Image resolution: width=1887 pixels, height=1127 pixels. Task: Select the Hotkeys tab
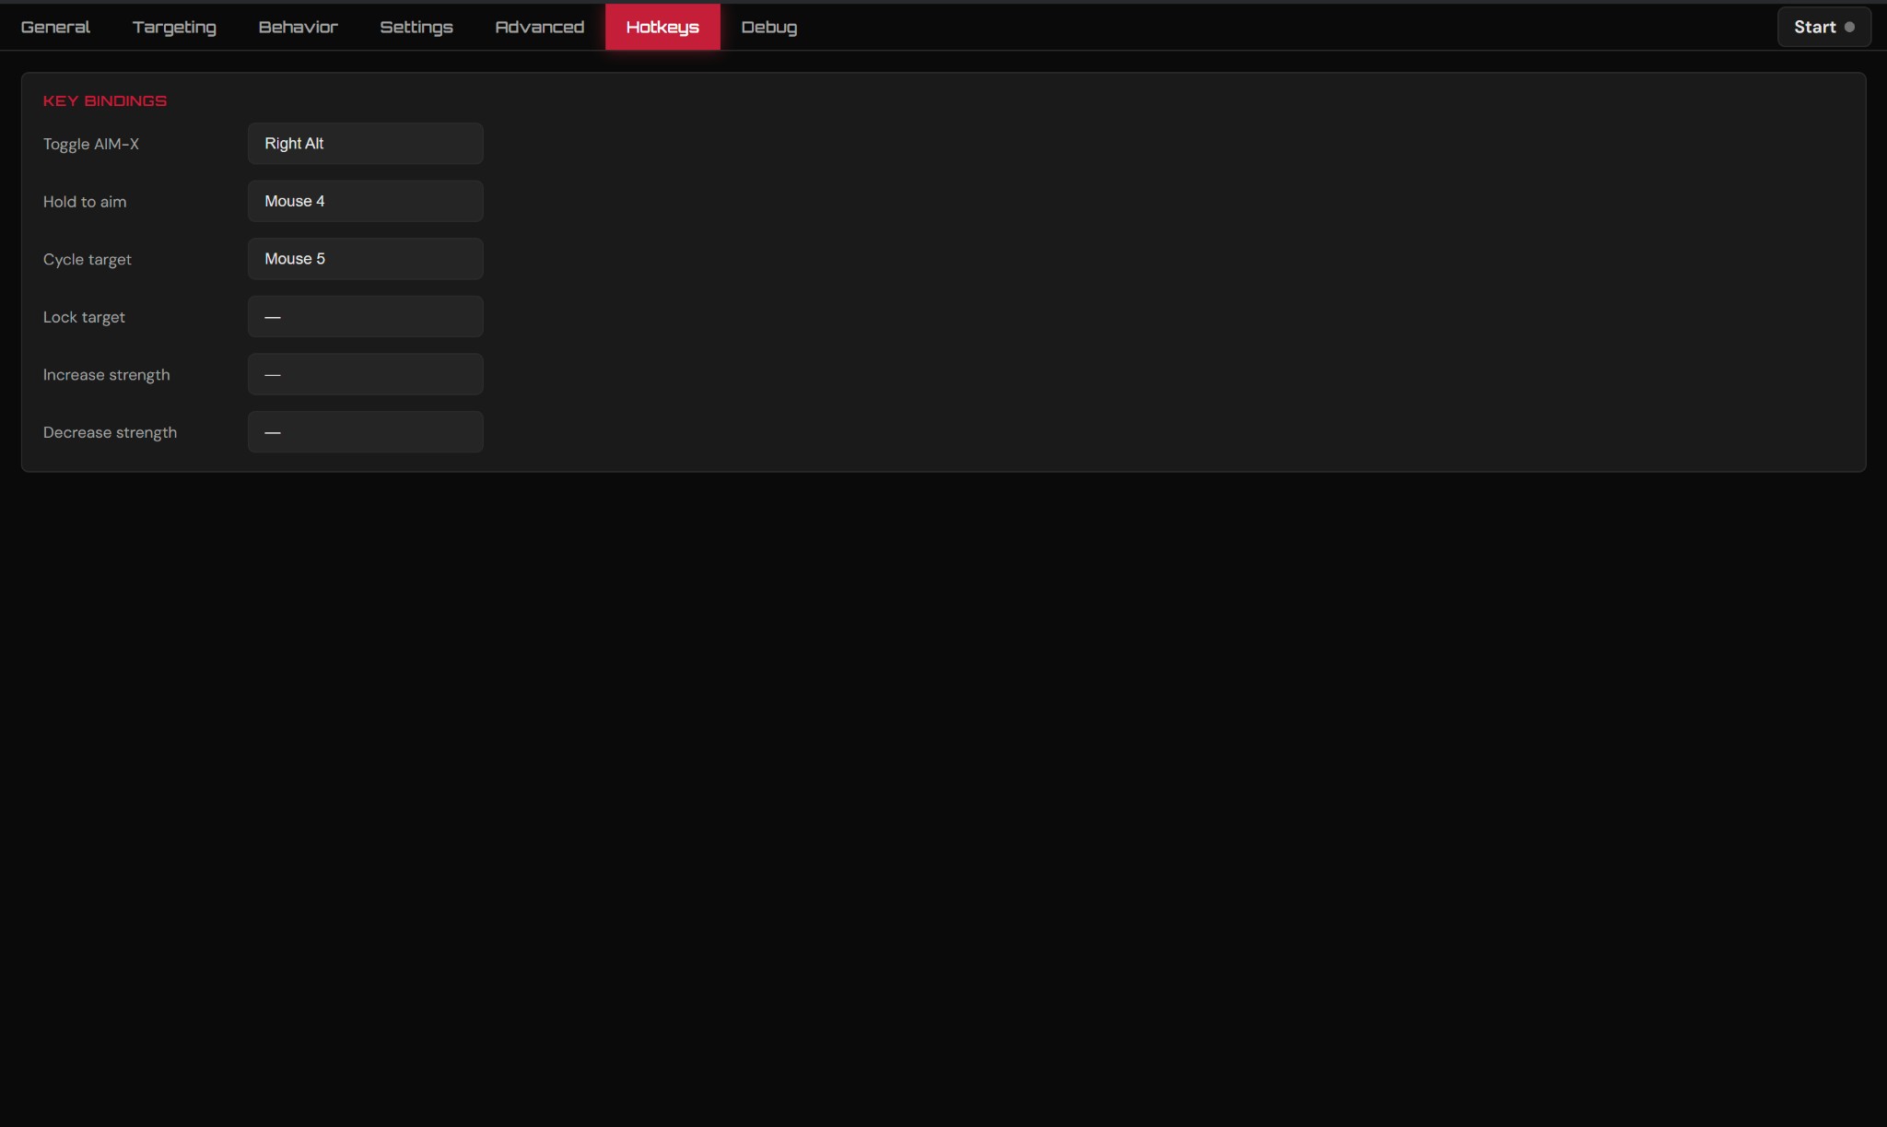662,26
